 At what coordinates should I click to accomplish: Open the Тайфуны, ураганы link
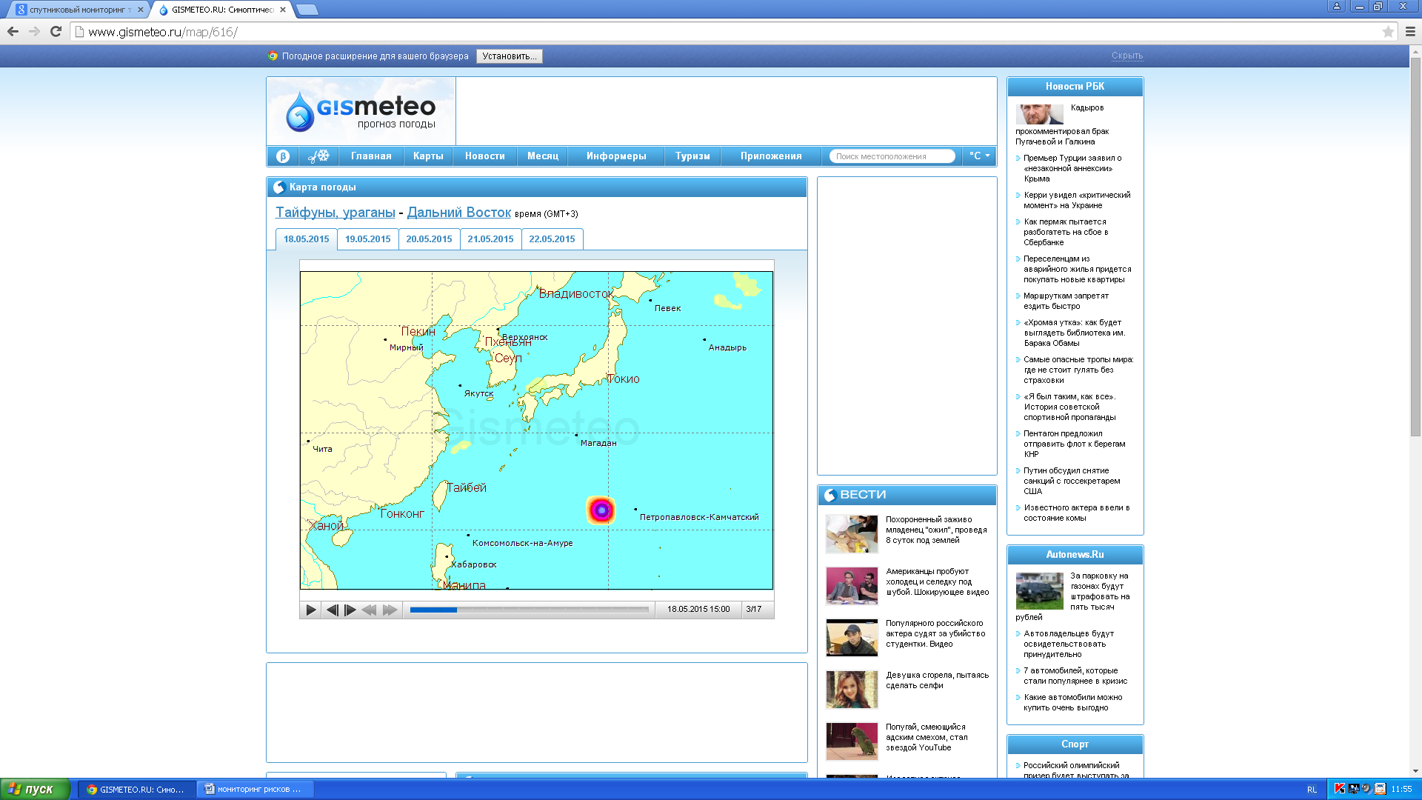click(336, 213)
